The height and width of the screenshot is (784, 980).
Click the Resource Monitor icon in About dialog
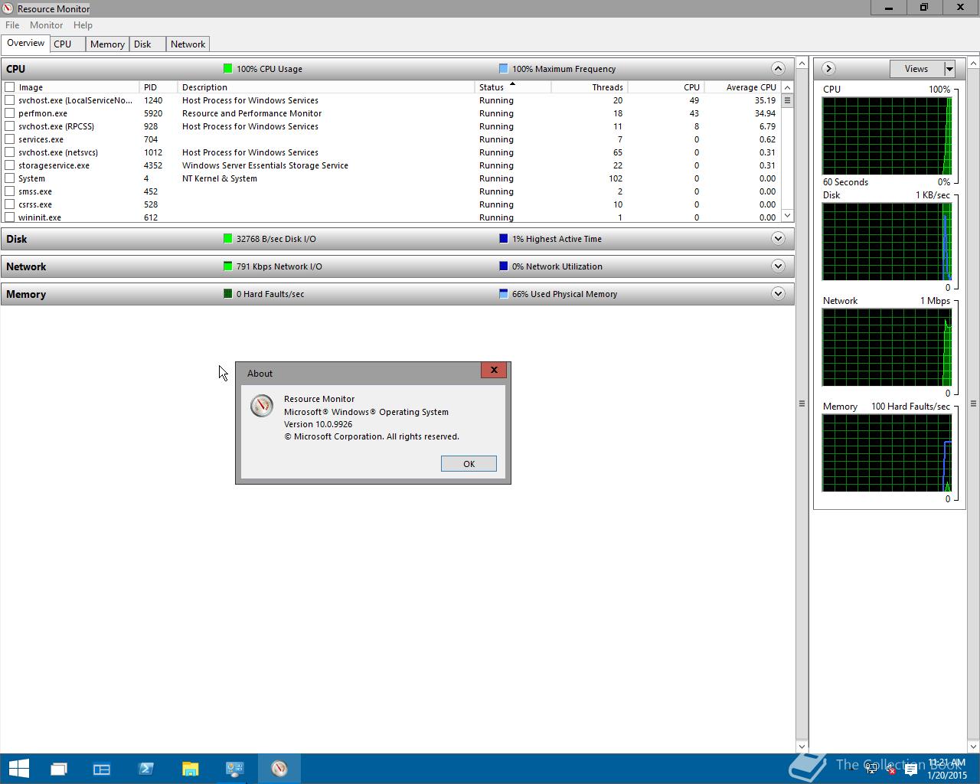click(262, 406)
